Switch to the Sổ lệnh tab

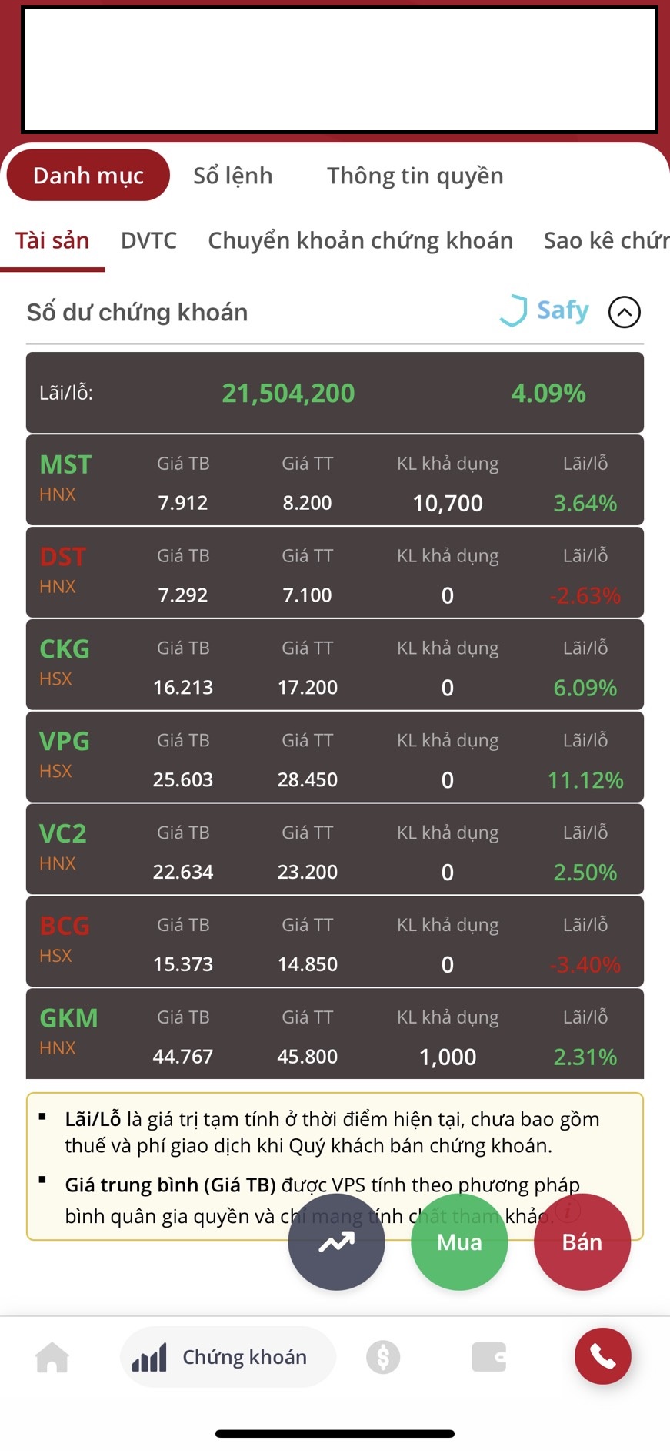point(232,176)
